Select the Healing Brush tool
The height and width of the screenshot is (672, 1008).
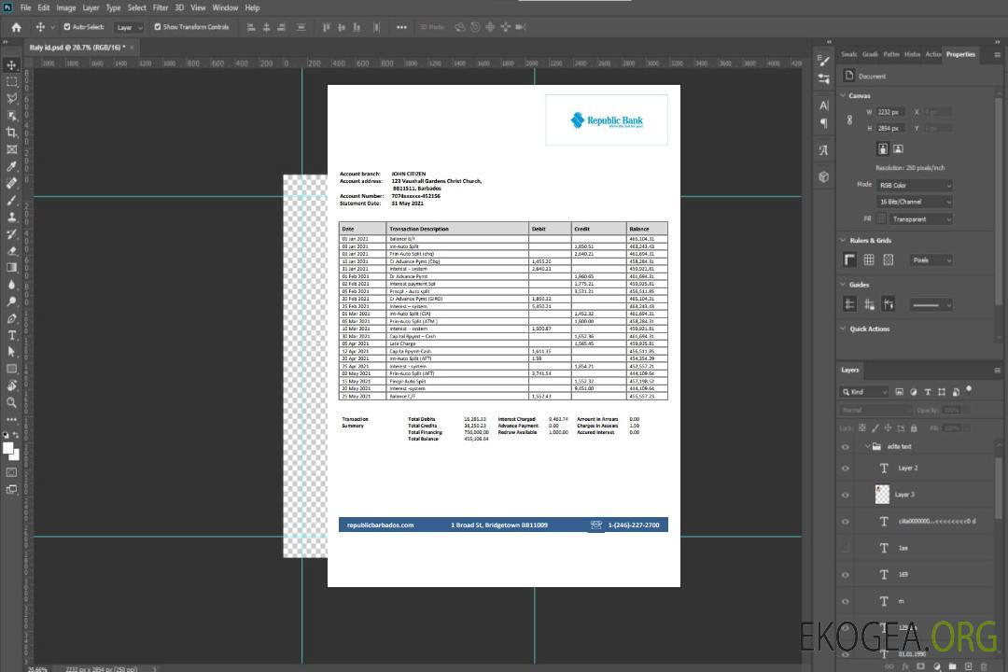(x=11, y=183)
